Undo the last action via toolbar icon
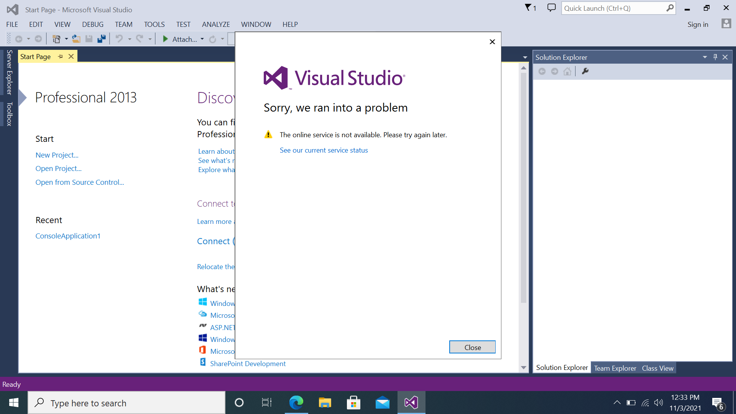Screen dimensions: 736x414 [x=120, y=38]
